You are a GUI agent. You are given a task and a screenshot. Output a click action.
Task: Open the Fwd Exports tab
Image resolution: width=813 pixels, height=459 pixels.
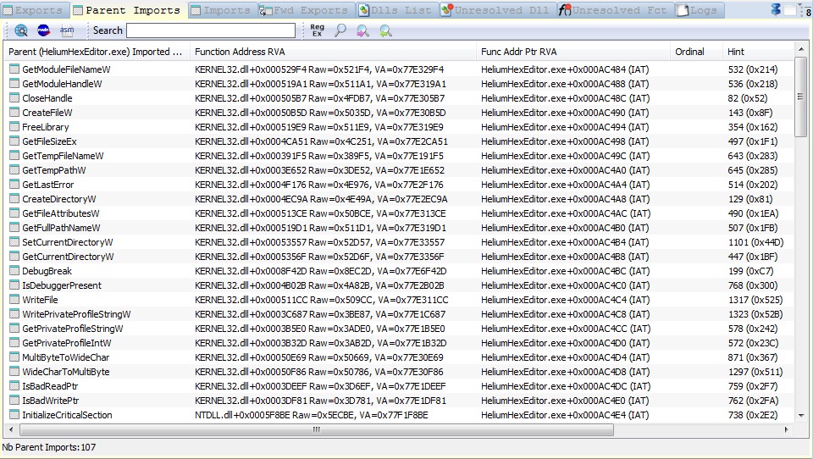point(306,10)
